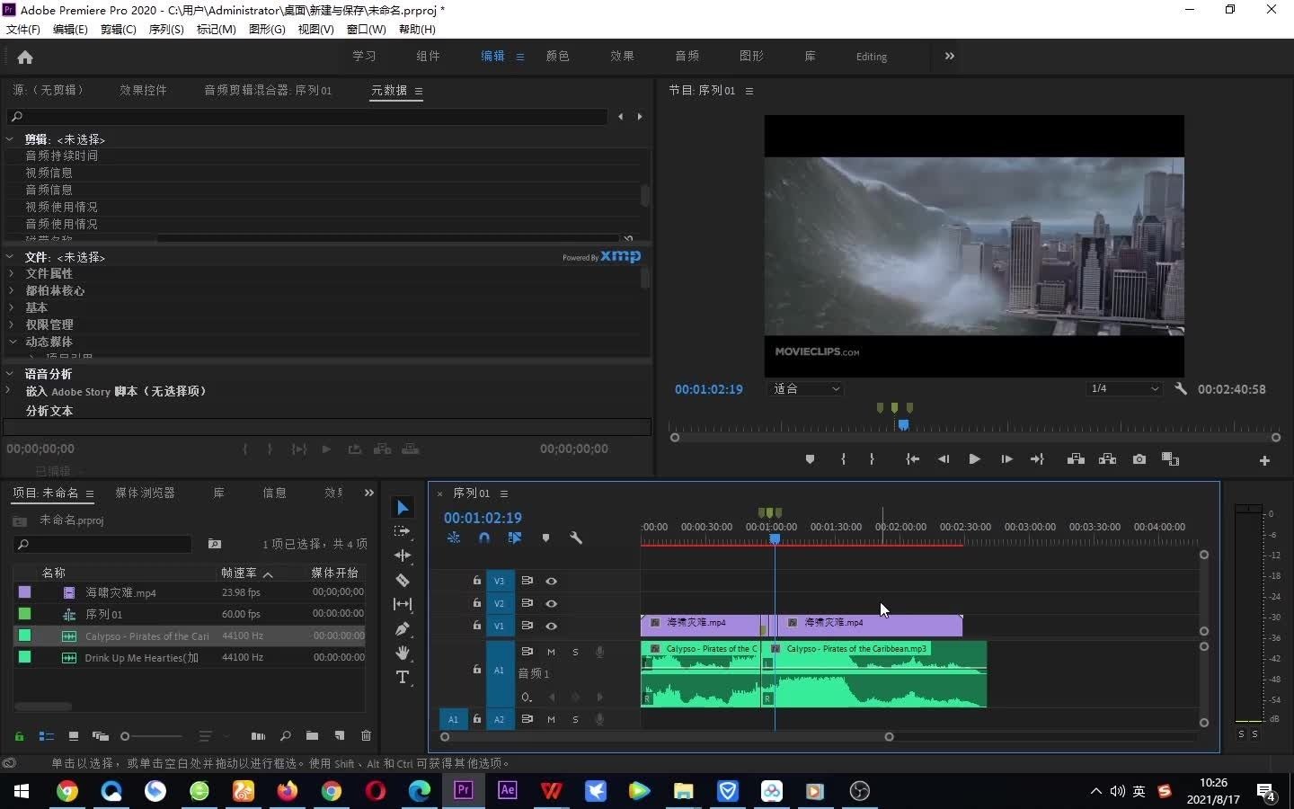Viewport: 1294px width, 809px height.
Task: Select the Type tool
Action: click(x=403, y=677)
